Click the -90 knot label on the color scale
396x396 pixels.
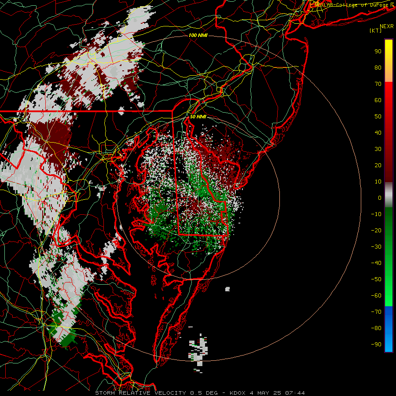pos(376,344)
